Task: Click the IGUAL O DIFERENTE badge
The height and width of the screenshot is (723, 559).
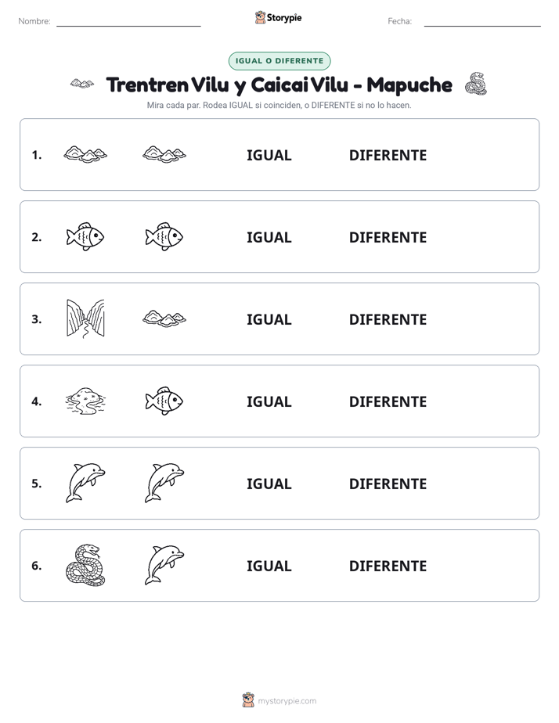Action: (x=279, y=61)
